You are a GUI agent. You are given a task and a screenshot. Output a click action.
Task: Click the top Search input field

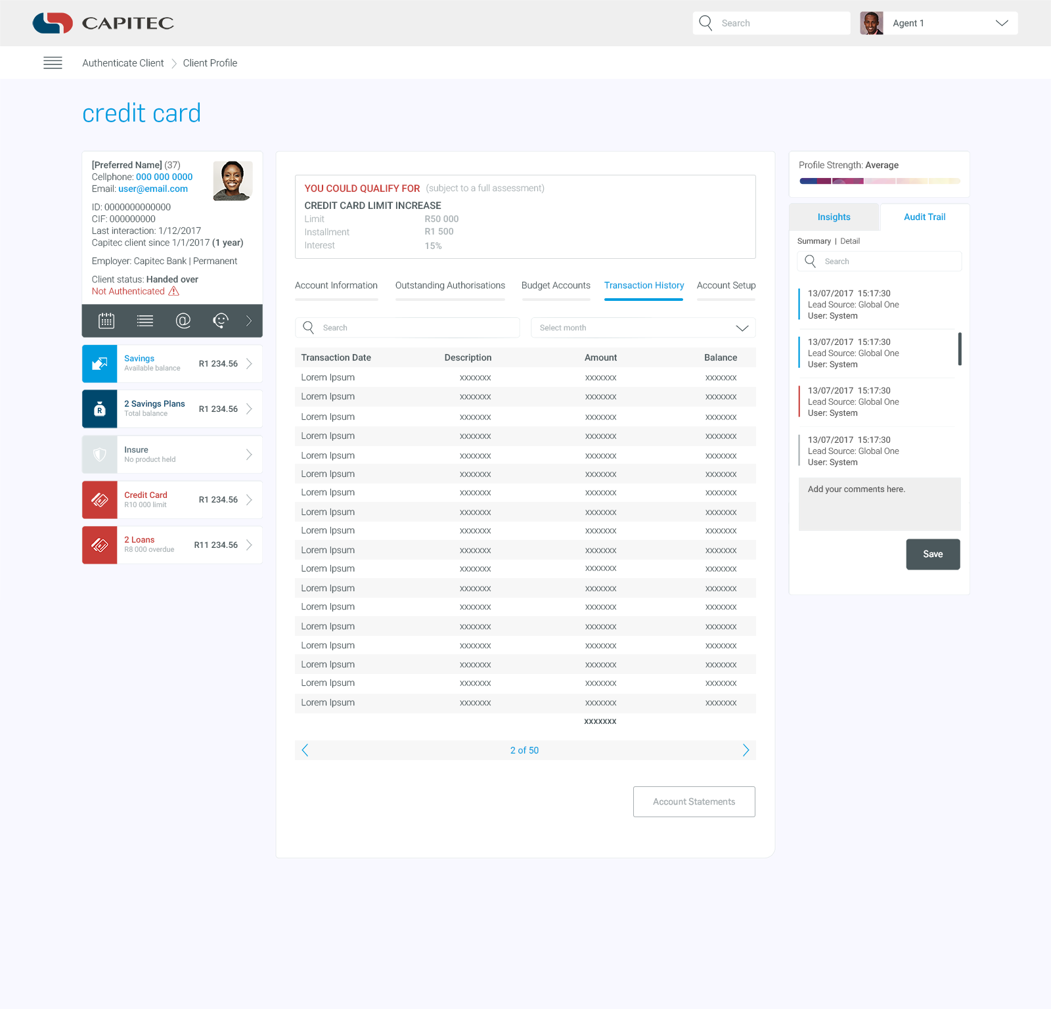(771, 23)
